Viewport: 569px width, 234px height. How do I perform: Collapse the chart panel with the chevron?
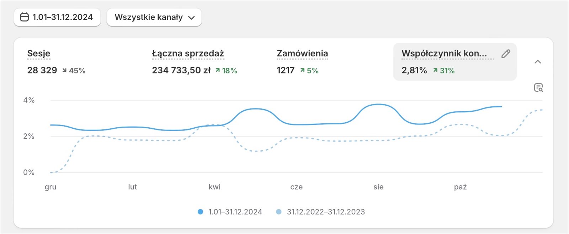pos(538,62)
